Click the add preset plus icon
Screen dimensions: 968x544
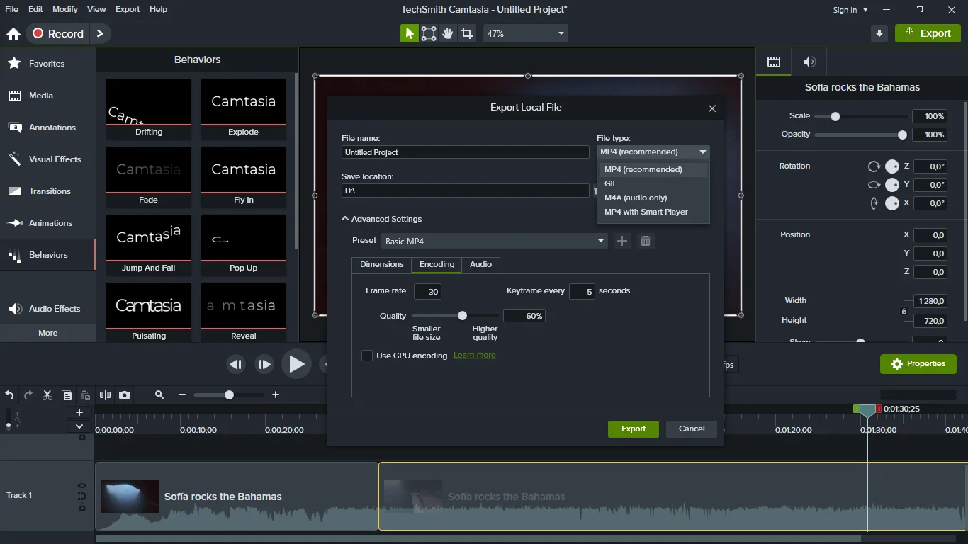tap(621, 241)
